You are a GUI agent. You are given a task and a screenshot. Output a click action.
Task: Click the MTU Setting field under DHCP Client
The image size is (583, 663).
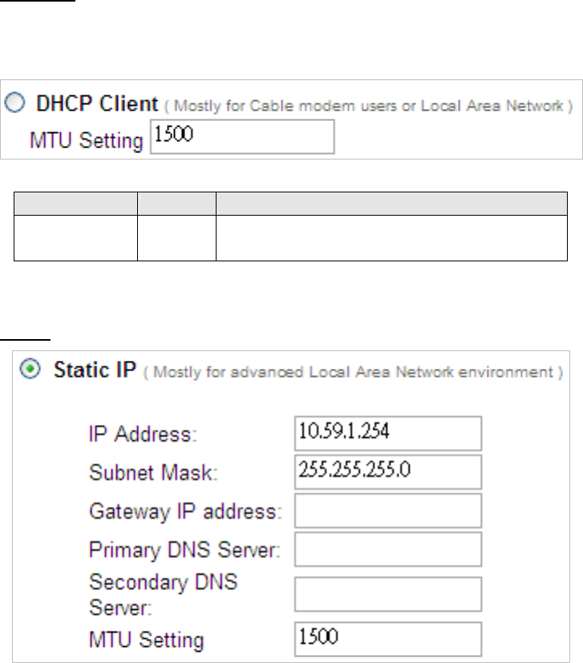coord(241,137)
